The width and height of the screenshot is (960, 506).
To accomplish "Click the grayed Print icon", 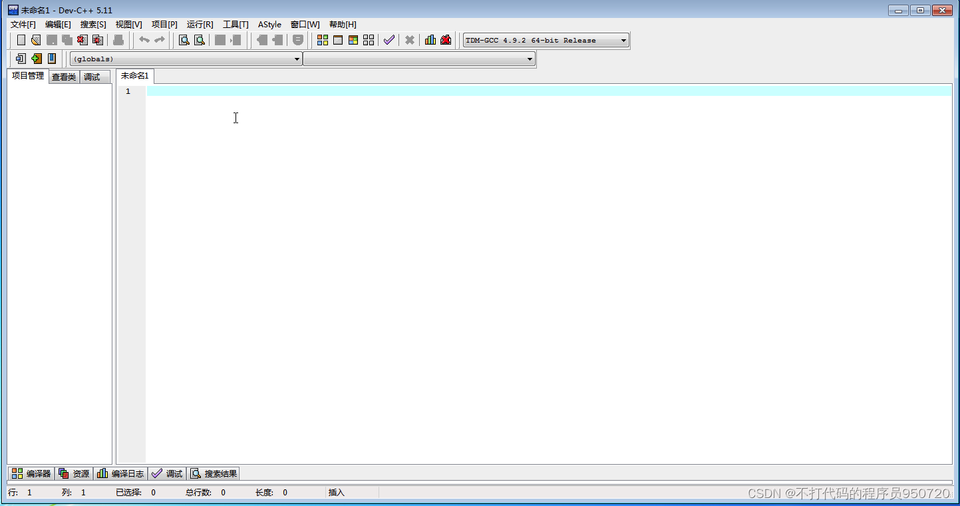I will tap(118, 40).
